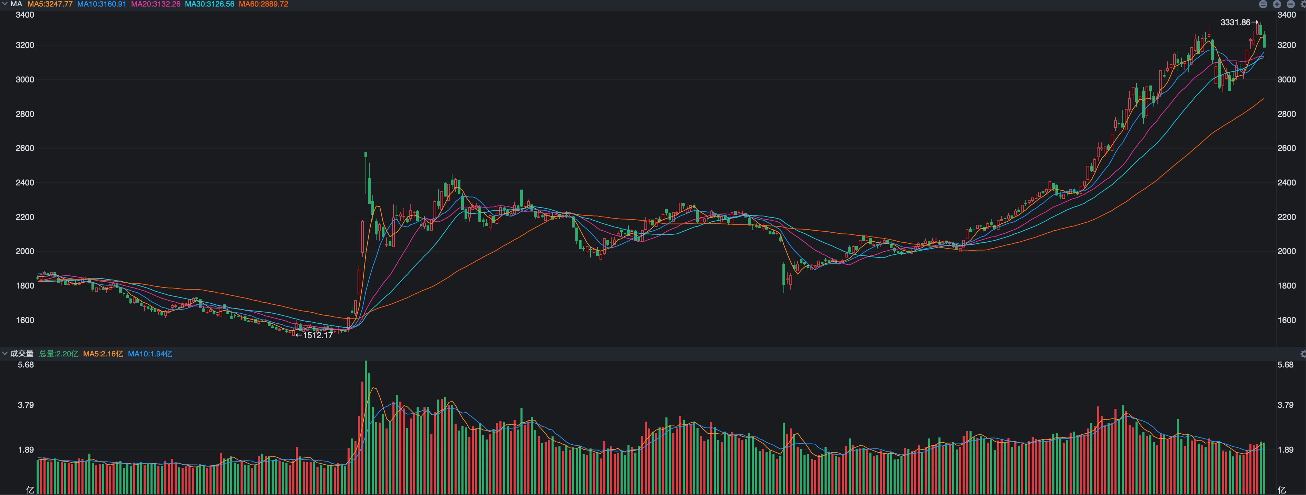The image size is (1306, 495).
Task: Toggle the MA10:3160.91 legend line
Action: 101,4
